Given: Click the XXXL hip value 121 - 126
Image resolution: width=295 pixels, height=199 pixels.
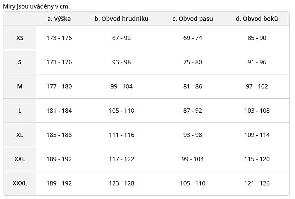Looking at the screenshot, I should (257, 183).
